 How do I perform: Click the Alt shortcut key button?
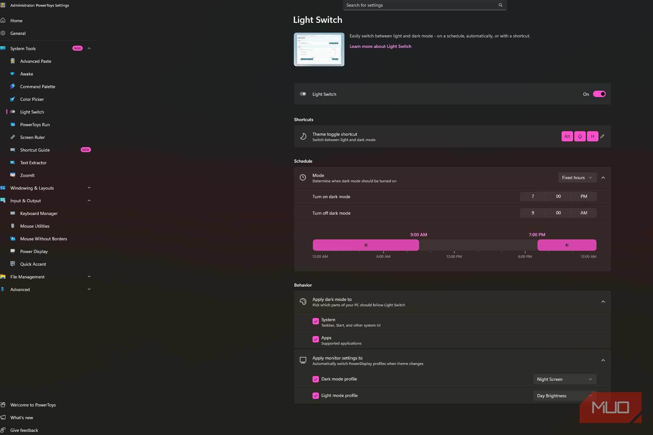(x=567, y=136)
